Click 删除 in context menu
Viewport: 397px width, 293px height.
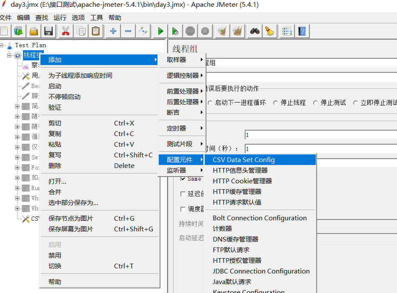pyautogui.click(x=100, y=166)
